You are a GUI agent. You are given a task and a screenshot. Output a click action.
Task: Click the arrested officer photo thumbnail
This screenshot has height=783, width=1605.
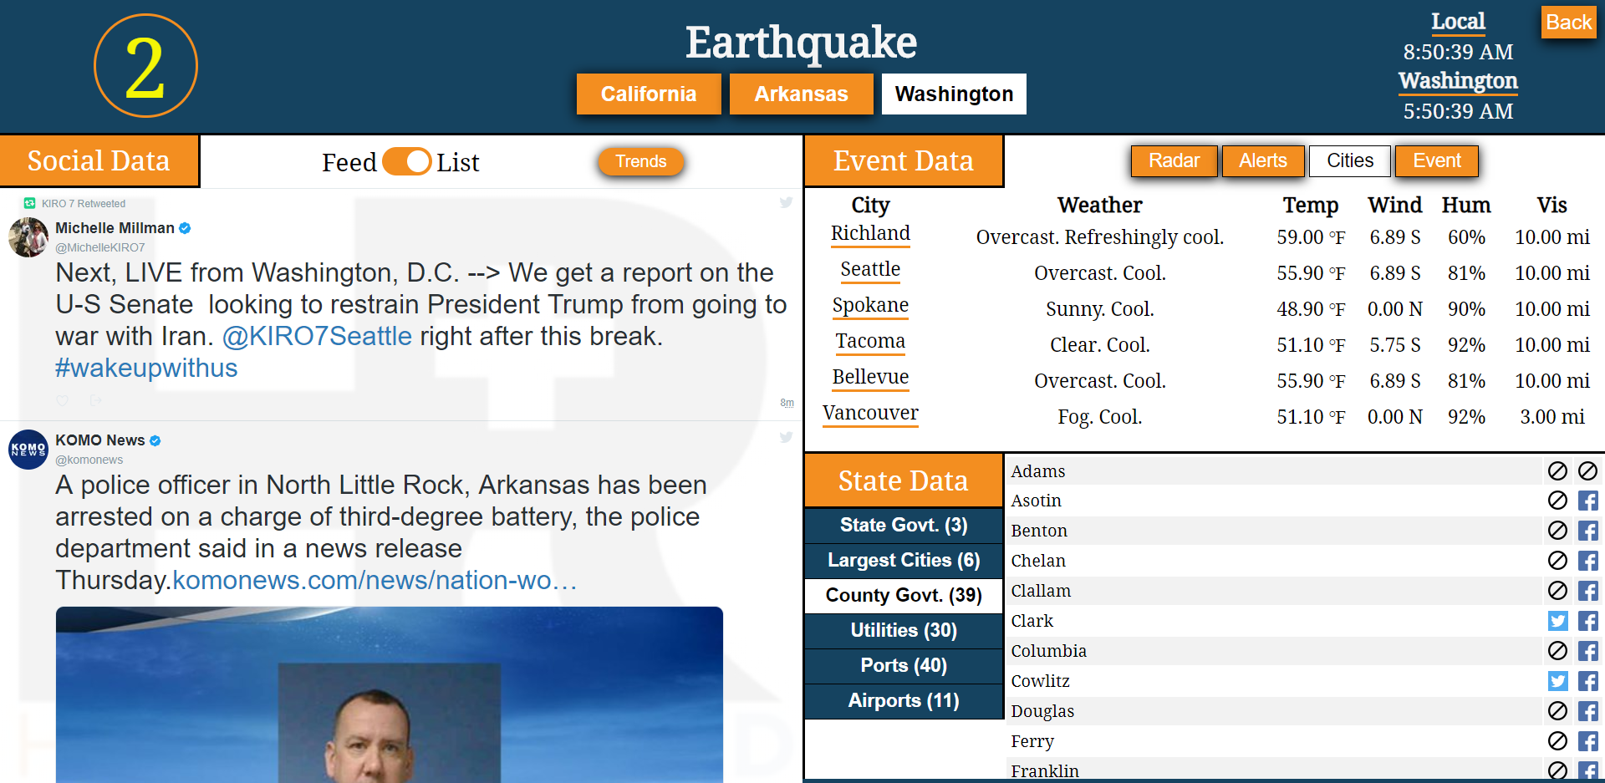(x=390, y=694)
